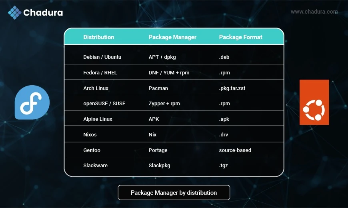Screen dimensions: 348x208
Task: Click the Distribution column header
Action: point(99,37)
